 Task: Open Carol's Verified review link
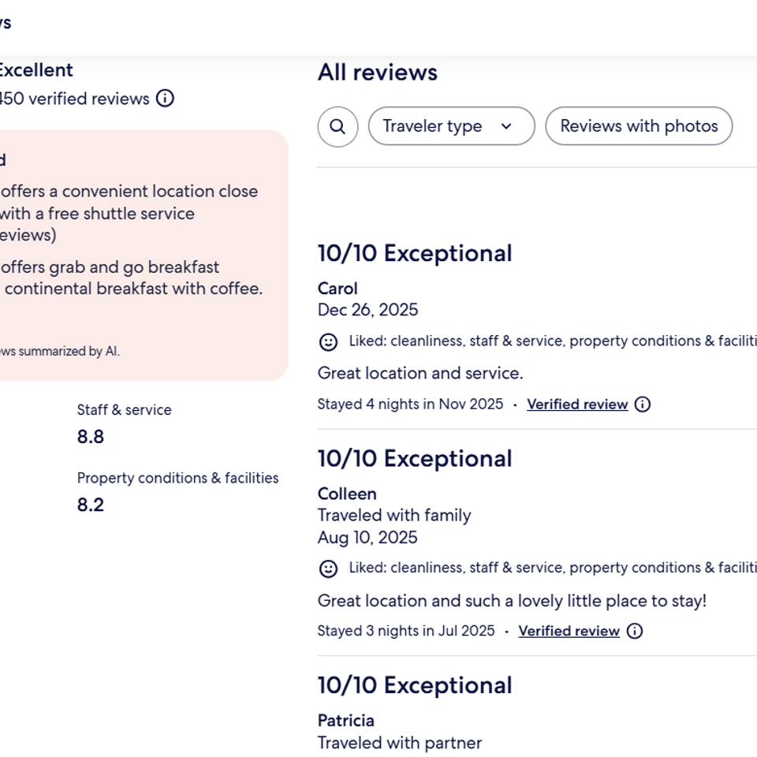[577, 405]
